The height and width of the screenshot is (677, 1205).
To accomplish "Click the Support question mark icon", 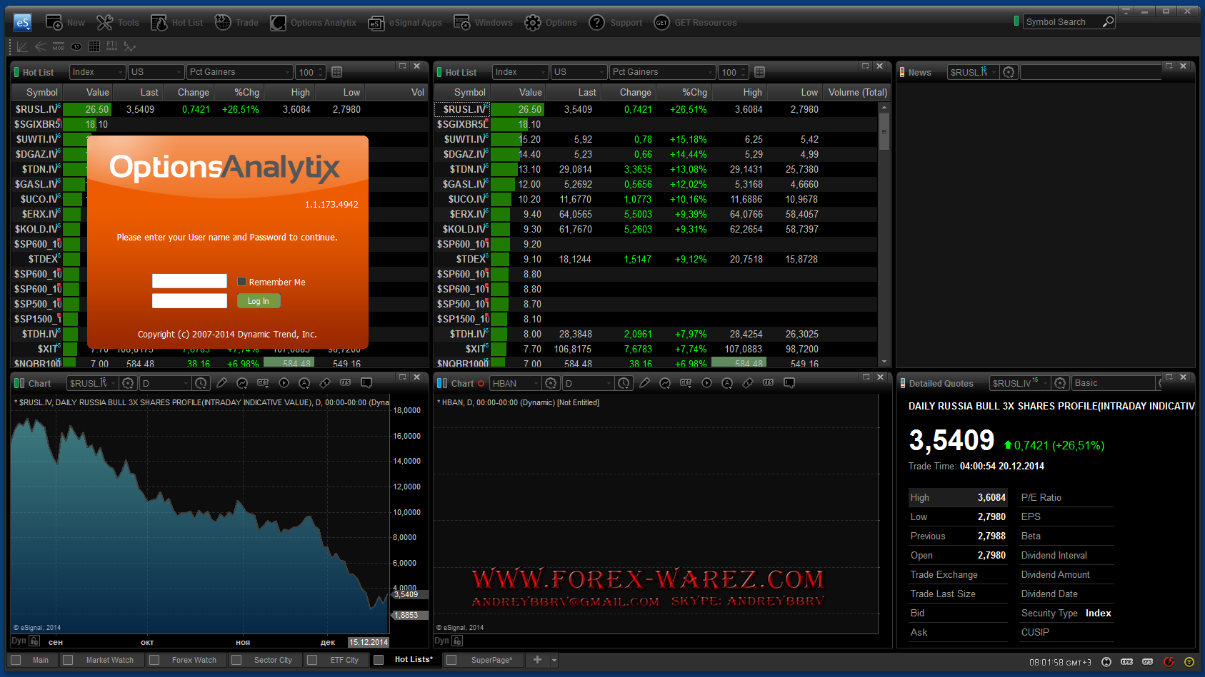I will point(596,23).
